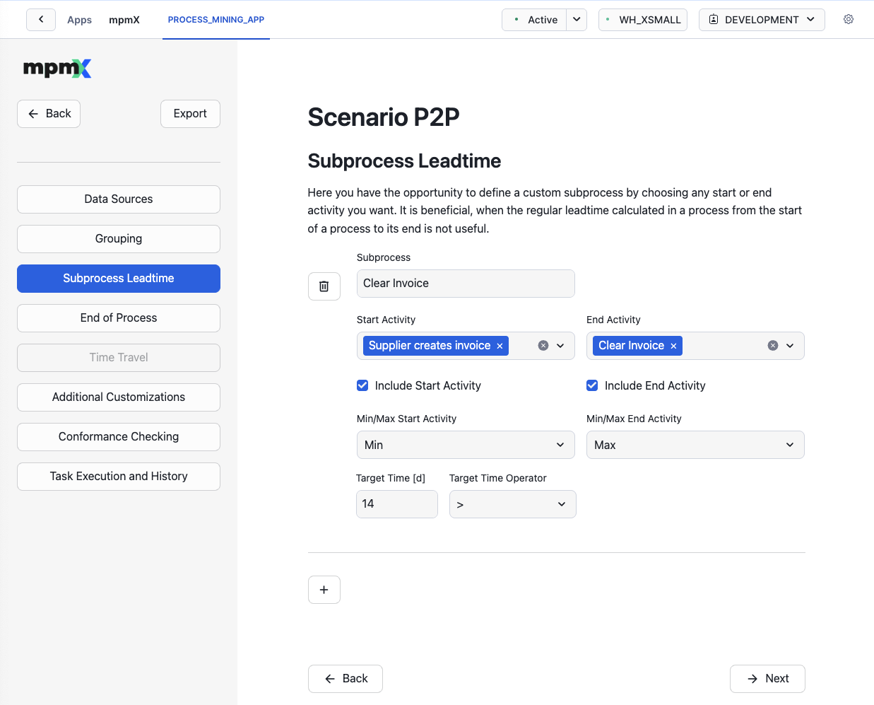Click the bottom Back button

(x=346, y=679)
